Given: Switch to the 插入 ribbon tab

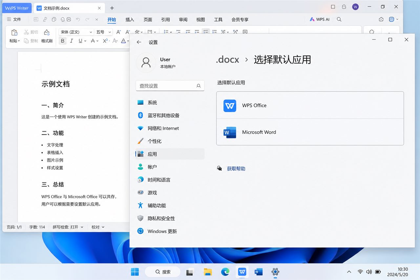Looking at the screenshot, I should coord(130,19).
